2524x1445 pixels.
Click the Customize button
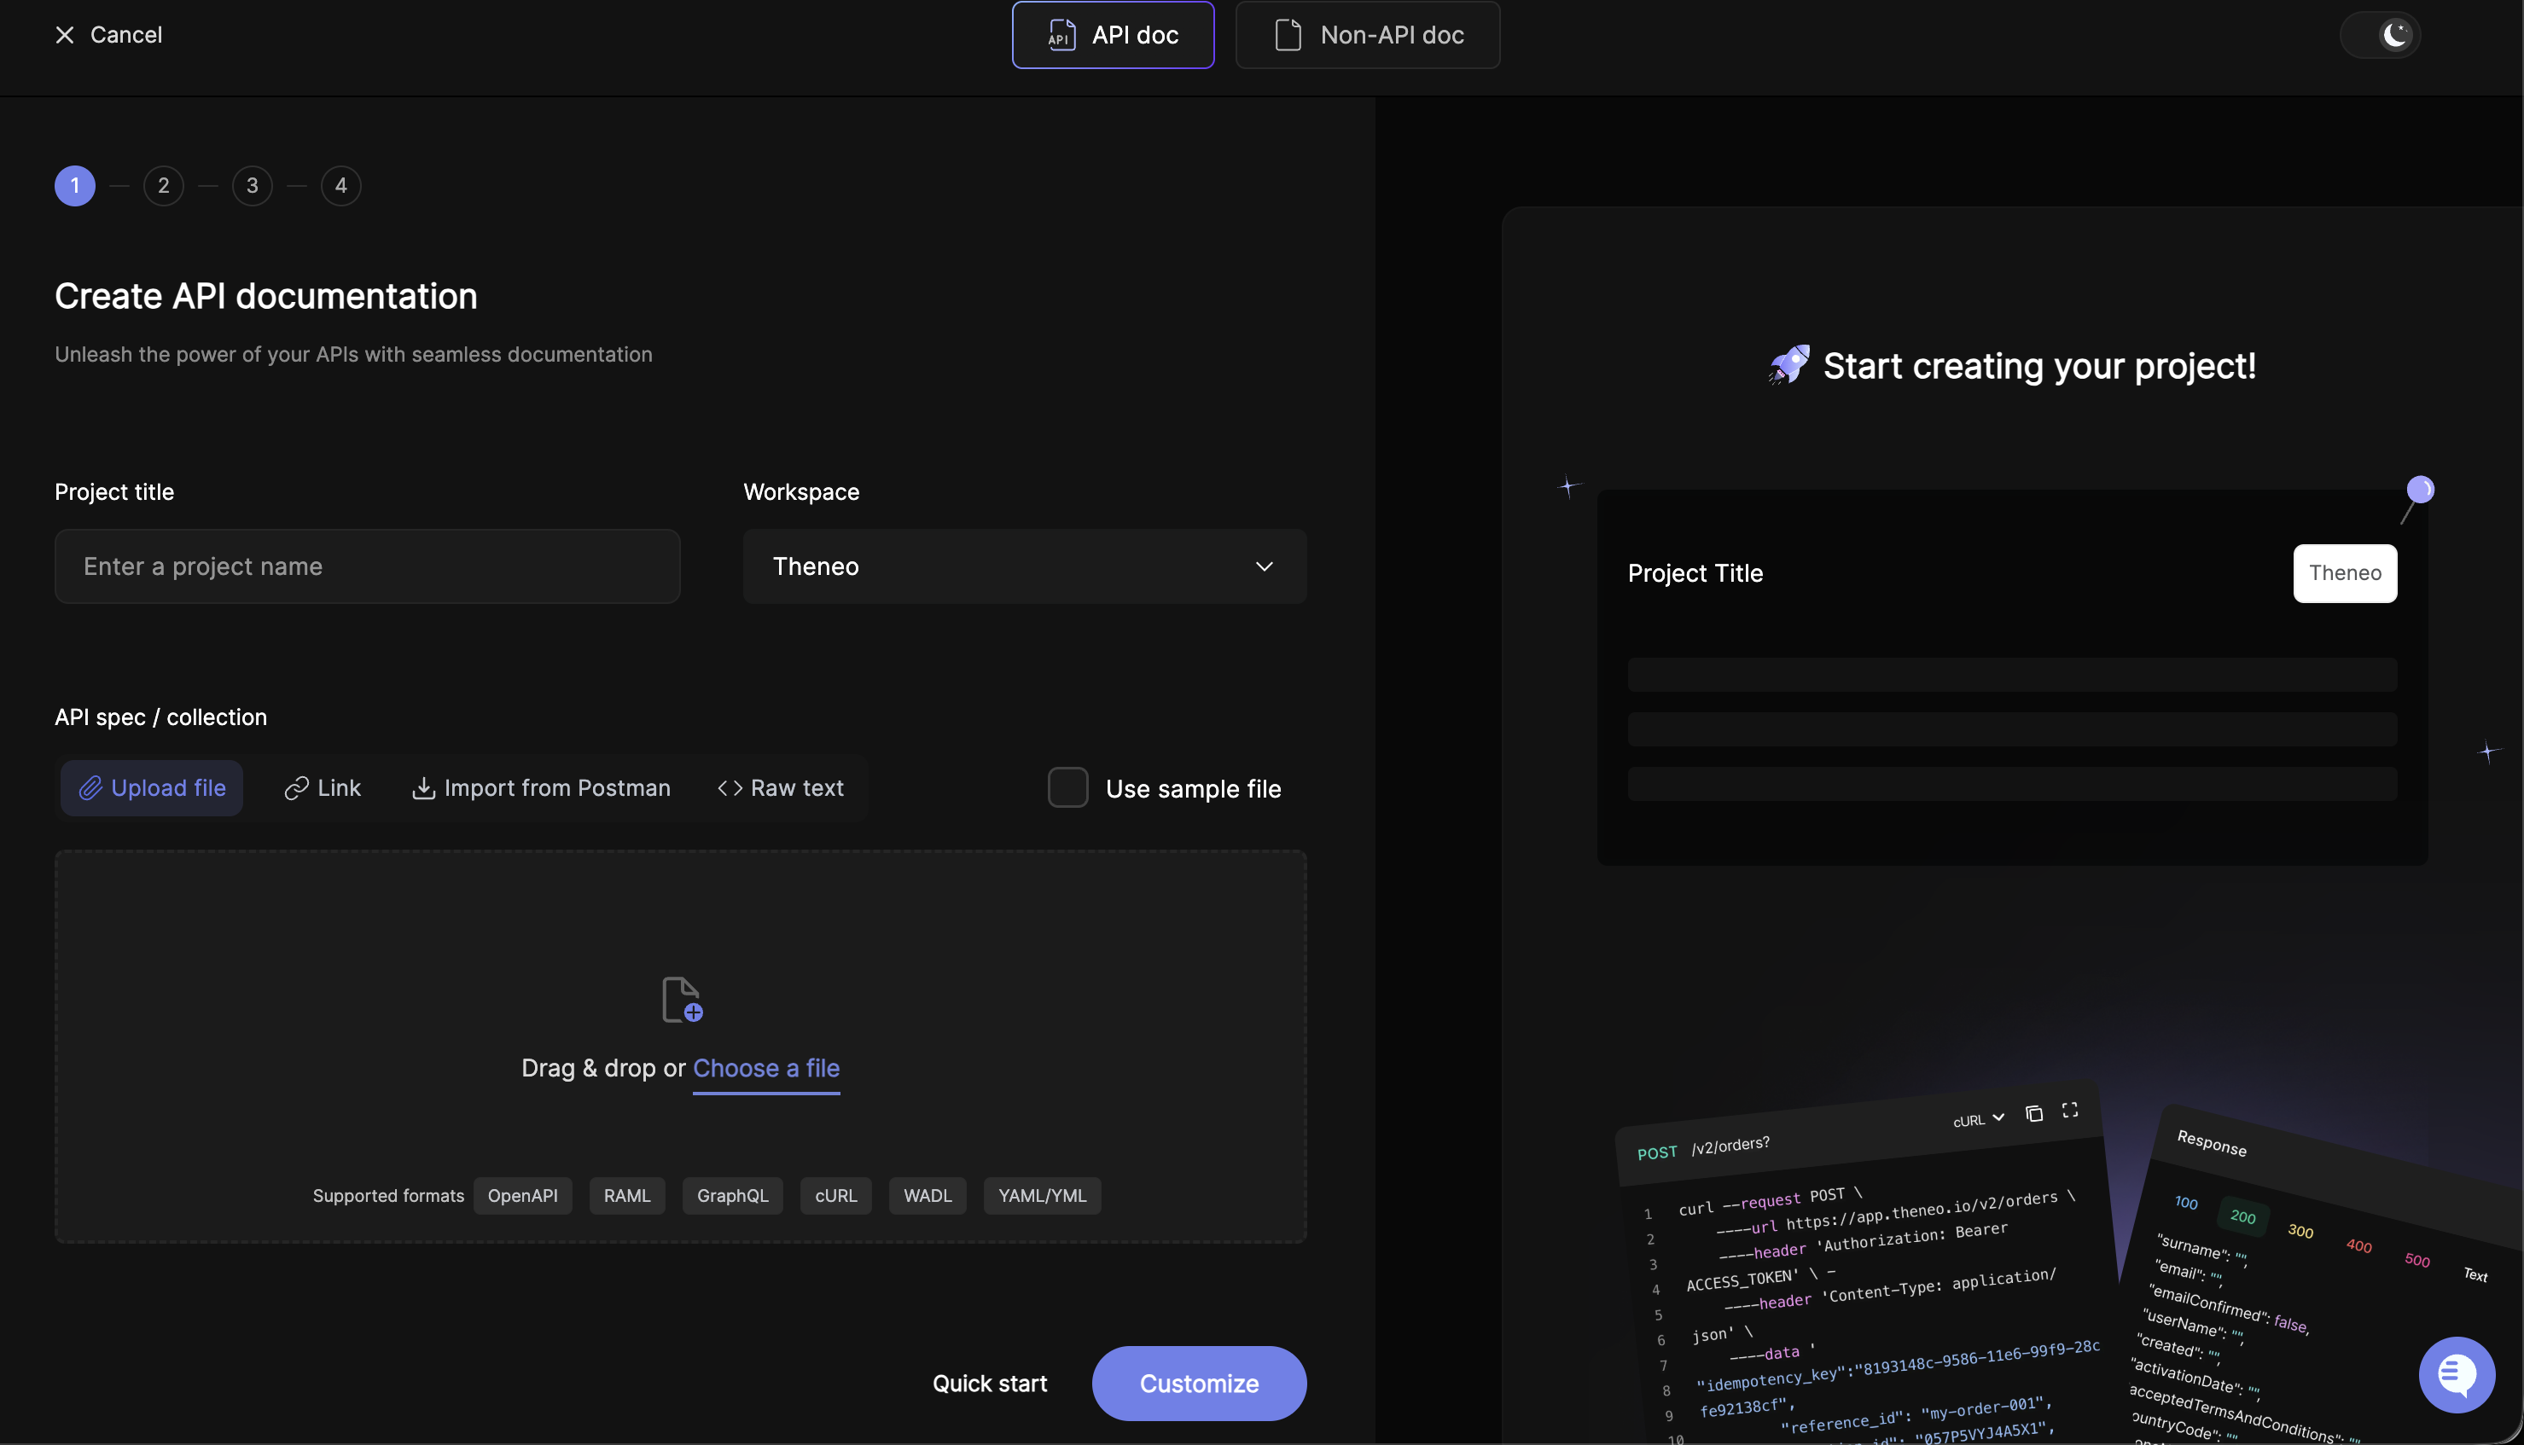pyautogui.click(x=1199, y=1384)
